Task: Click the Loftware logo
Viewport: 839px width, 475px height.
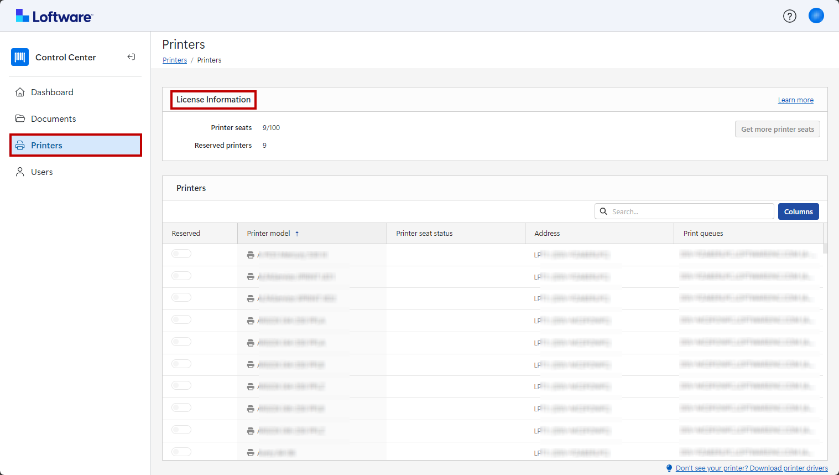Action: pyautogui.click(x=54, y=16)
